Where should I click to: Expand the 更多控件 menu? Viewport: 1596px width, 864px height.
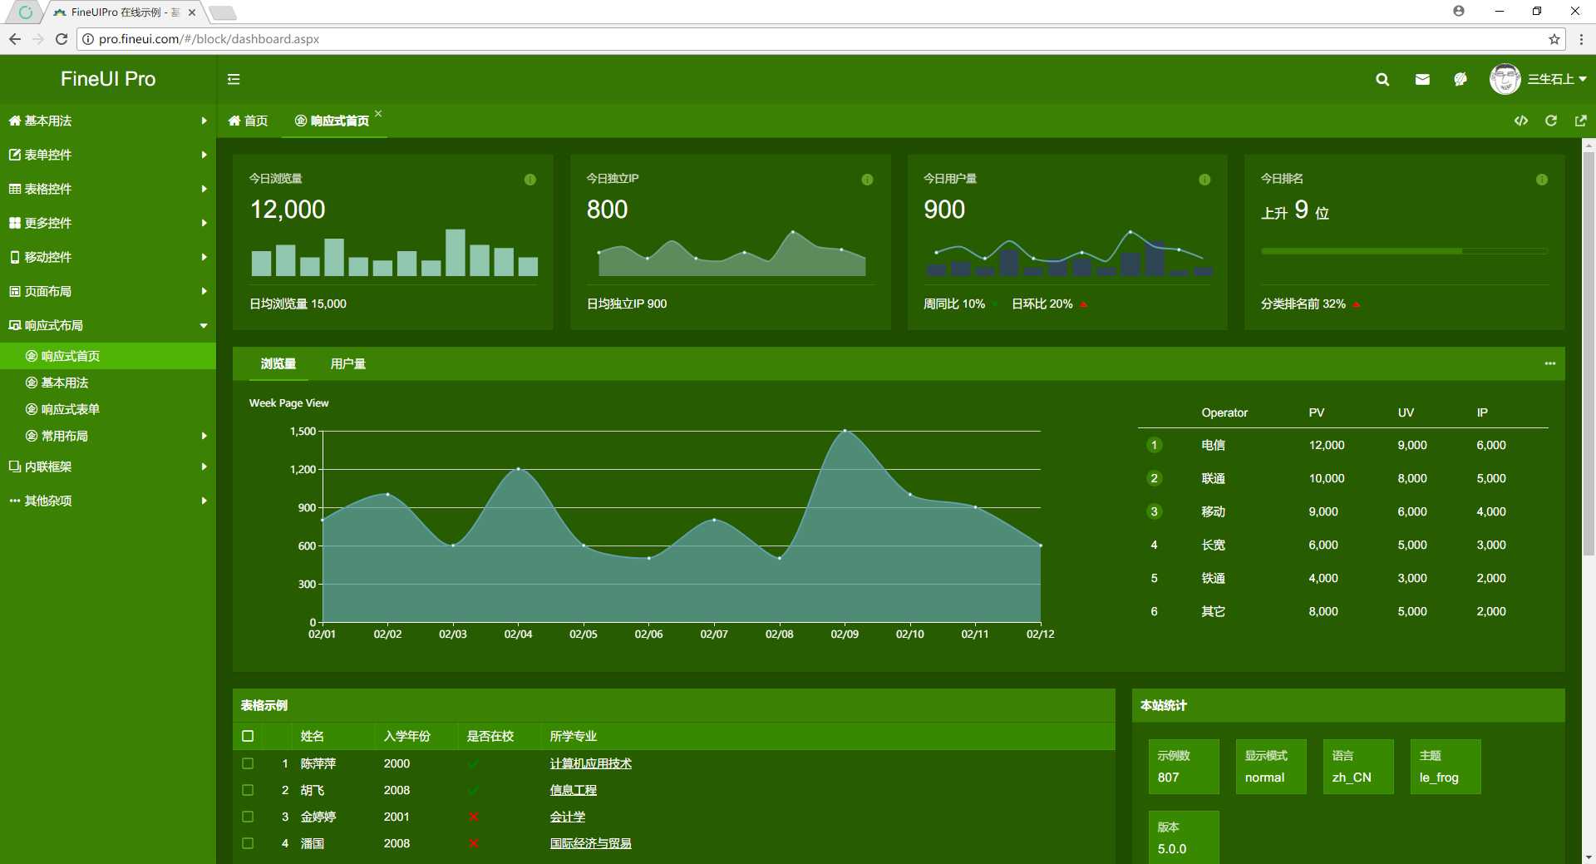[x=108, y=223]
